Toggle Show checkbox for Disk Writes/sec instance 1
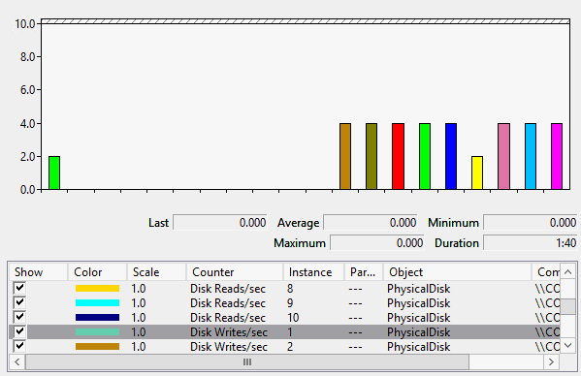 tap(19, 331)
